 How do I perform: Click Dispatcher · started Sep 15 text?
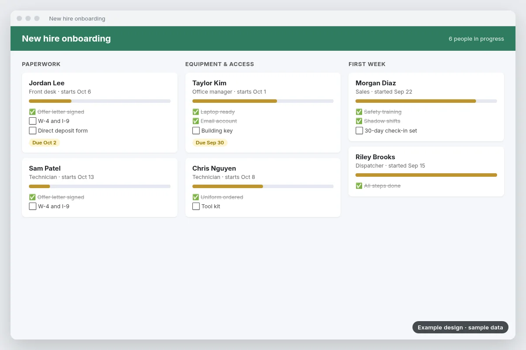pos(390,166)
